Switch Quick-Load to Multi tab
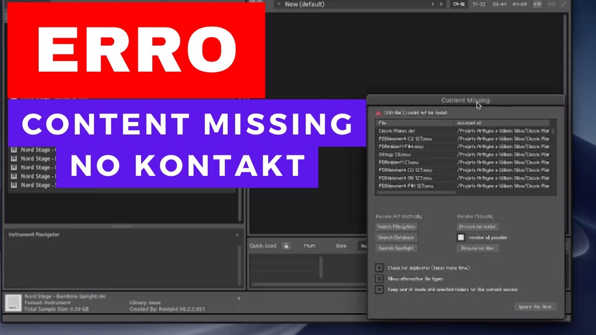The height and width of the screenshot is (335, 596). pyautogui.click(x=310, y=246)
